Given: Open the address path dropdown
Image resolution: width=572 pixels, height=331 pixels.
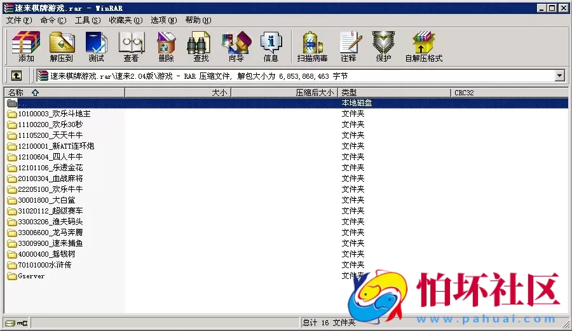Looking at the screenshot, I should click(x=559, y=76).
